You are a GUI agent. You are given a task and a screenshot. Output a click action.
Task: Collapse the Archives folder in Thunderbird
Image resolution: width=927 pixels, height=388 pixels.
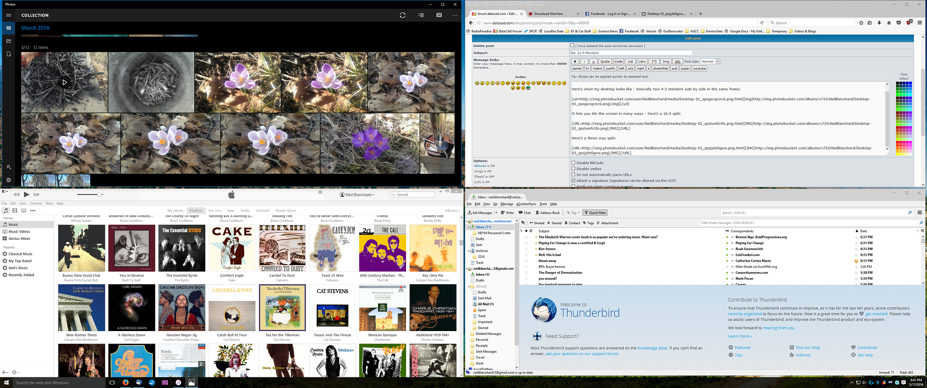pos(469,251)
